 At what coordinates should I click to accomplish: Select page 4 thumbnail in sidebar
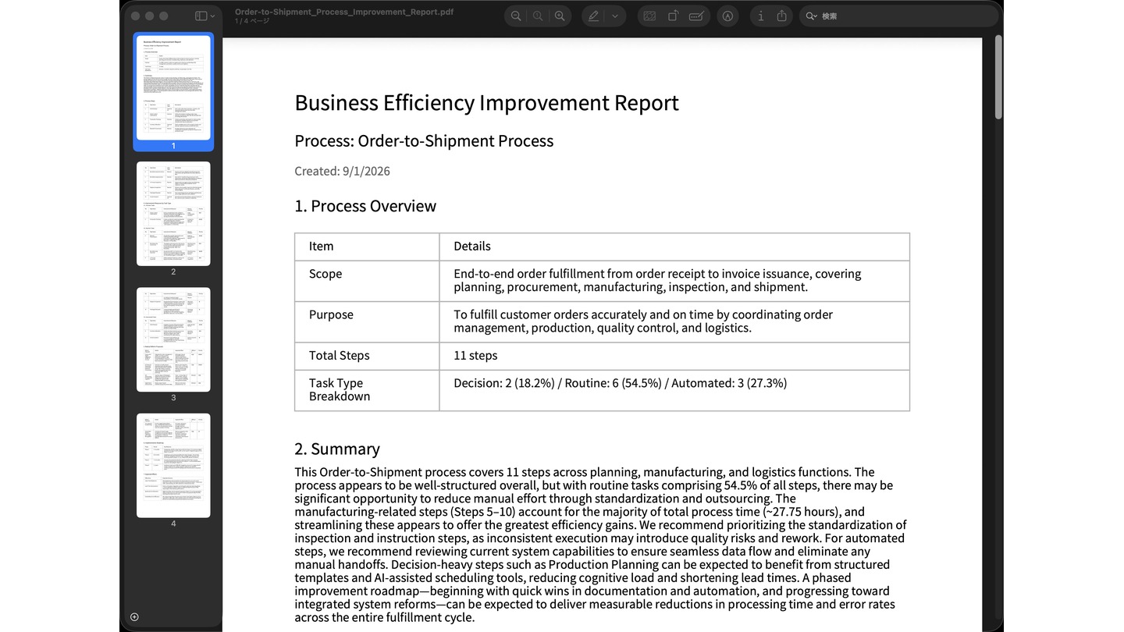click(x=173, y=465)
